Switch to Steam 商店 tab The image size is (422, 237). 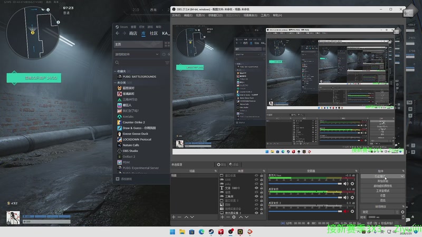coord(133,33)
